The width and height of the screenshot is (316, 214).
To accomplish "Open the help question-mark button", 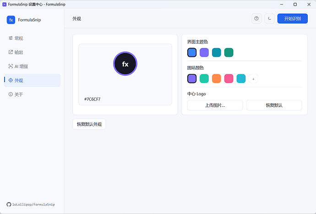I will coord(256,18).
